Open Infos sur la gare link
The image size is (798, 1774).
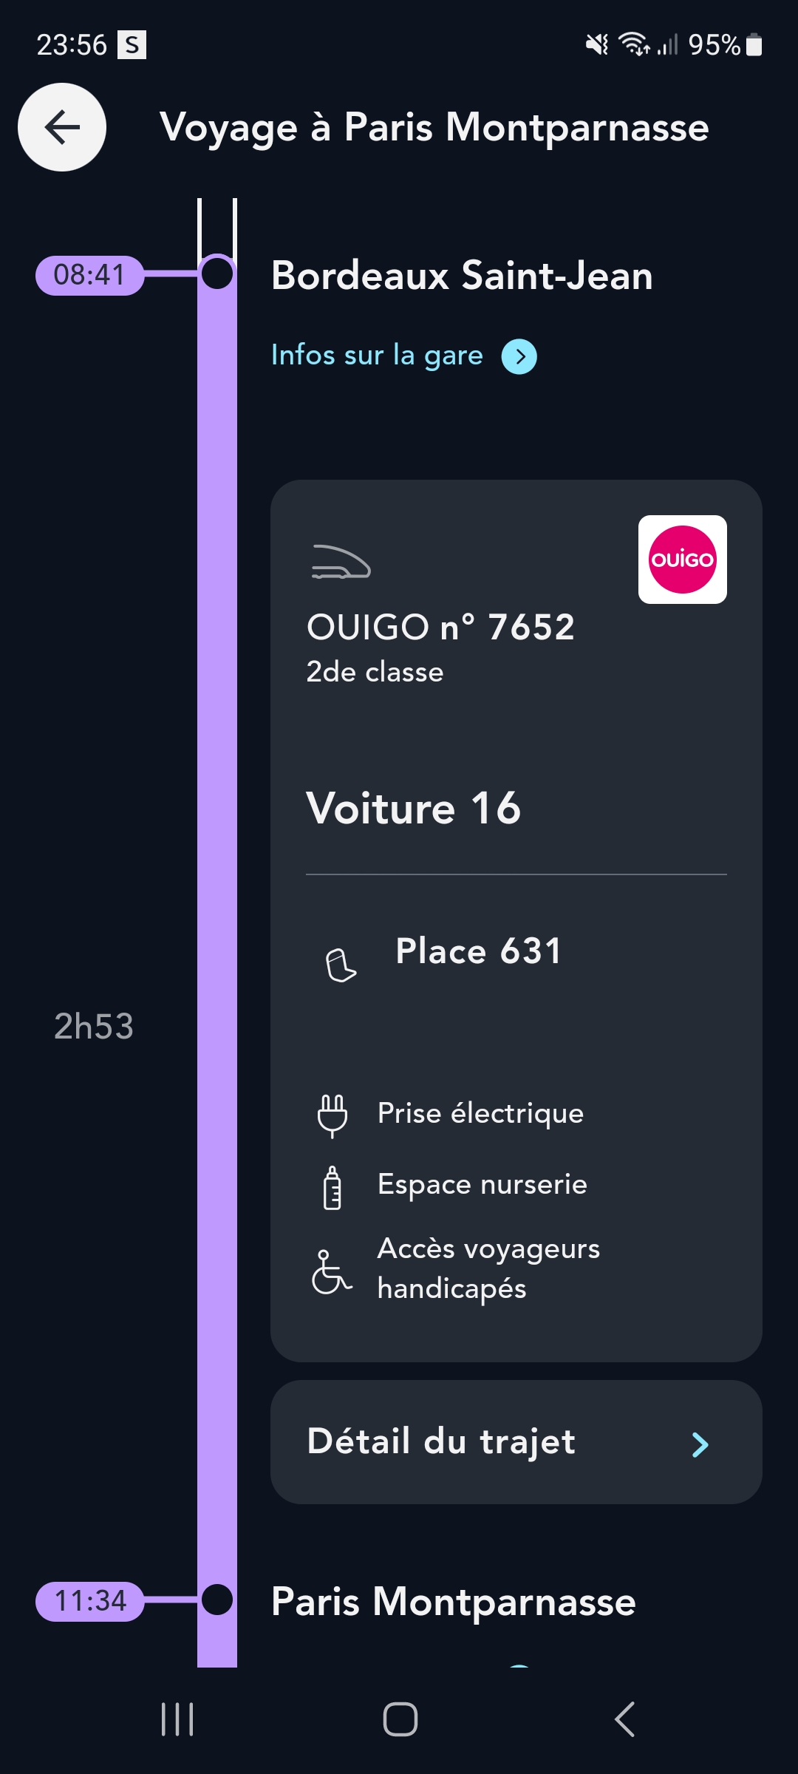pos(377,356)
